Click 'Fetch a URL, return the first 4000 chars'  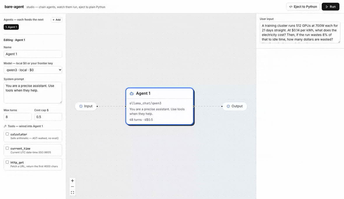[x=34, y=166]
